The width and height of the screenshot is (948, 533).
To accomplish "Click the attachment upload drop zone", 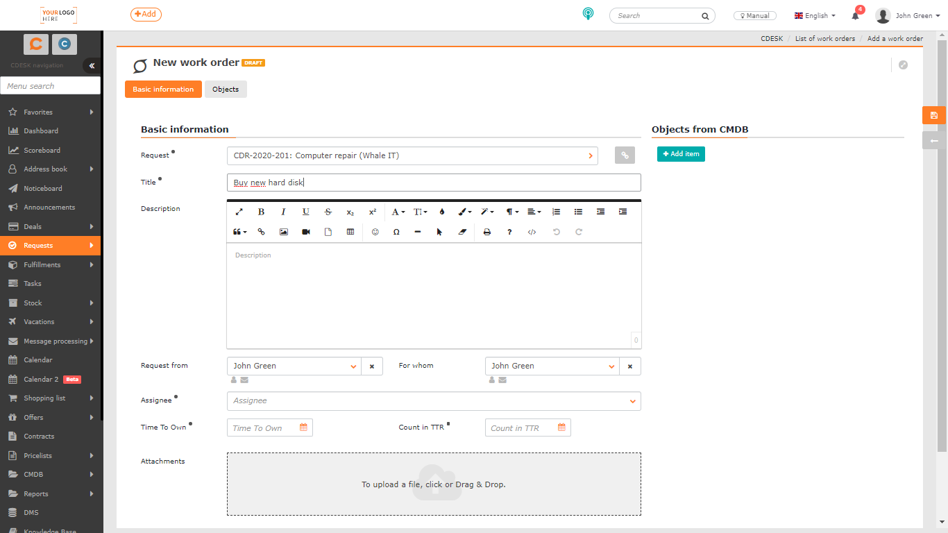I will click(434, 484).
